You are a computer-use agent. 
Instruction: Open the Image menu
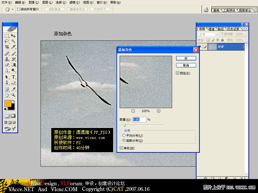34,3
